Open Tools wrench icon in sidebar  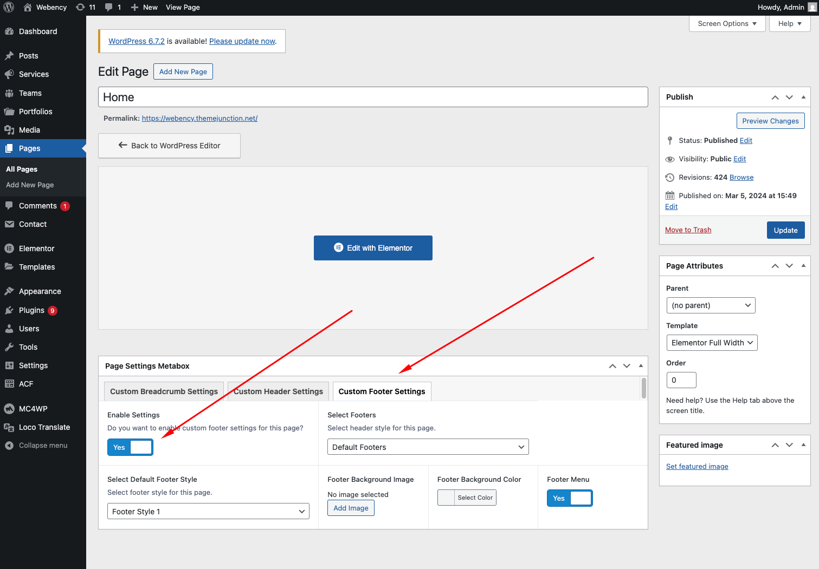pyautogui.click(x=9, y=347)
